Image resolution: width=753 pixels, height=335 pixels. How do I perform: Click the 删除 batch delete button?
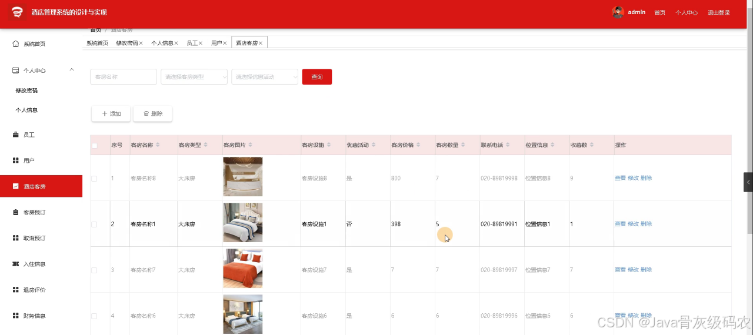coord(153,114)
